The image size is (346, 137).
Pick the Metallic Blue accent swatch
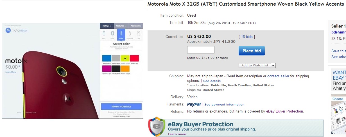107,58
